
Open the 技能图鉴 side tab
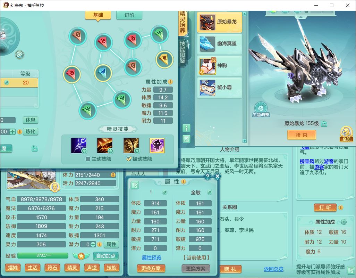coord(183,52)
